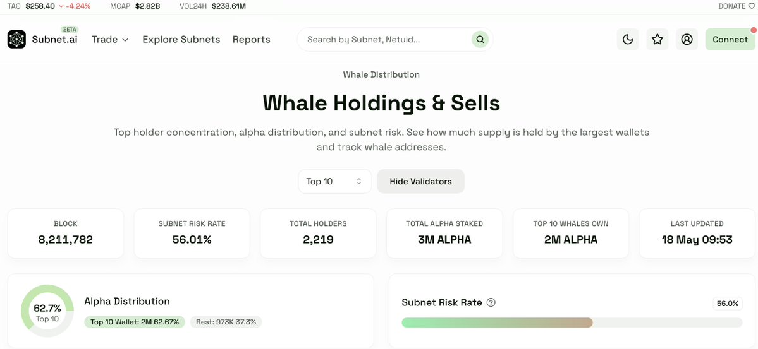Click the Subnet Risk Rate 56.01% card
The image size is (758, 349).
pos(192,234)
